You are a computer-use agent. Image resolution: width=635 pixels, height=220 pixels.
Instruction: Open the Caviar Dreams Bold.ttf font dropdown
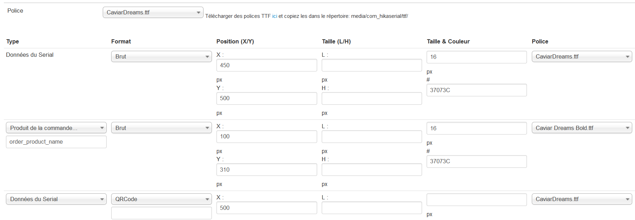[x=582, y=128]
